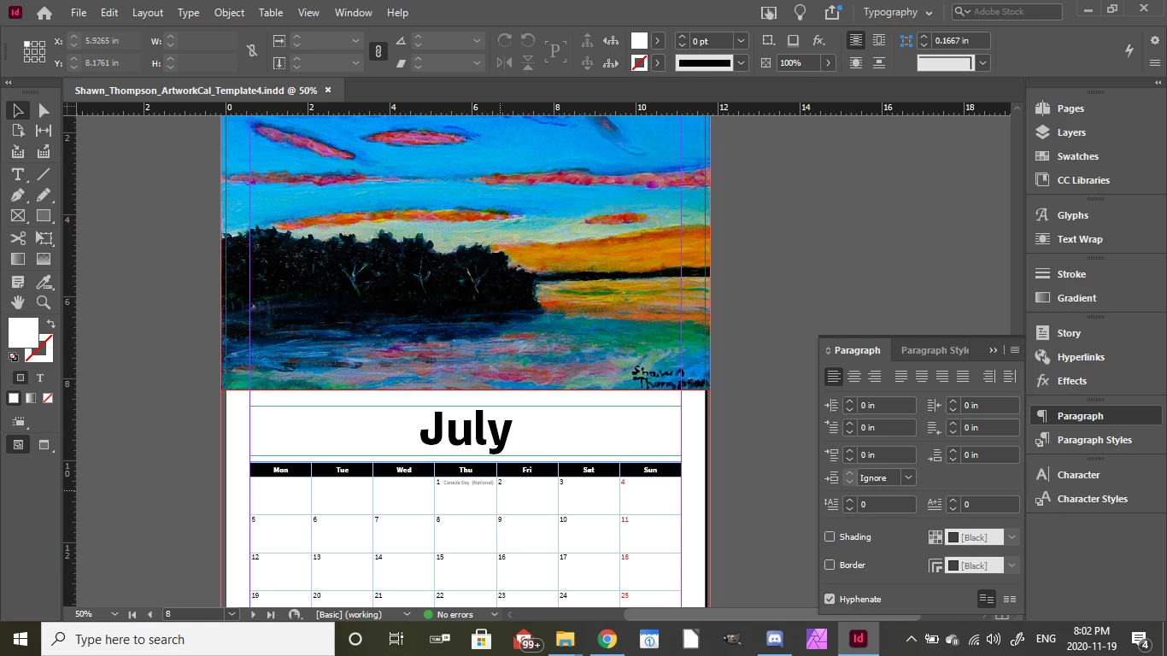Swap fill and stroke colors
1167x656 pixels.
coord(50,324)
